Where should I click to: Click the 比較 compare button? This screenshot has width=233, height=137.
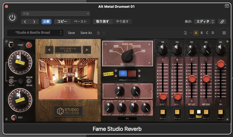[x=46, y=22]
